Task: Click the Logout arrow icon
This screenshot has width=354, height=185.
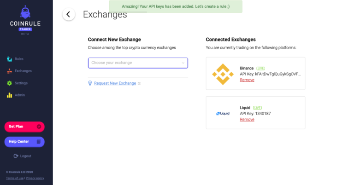Action: (x=16, y=156)
